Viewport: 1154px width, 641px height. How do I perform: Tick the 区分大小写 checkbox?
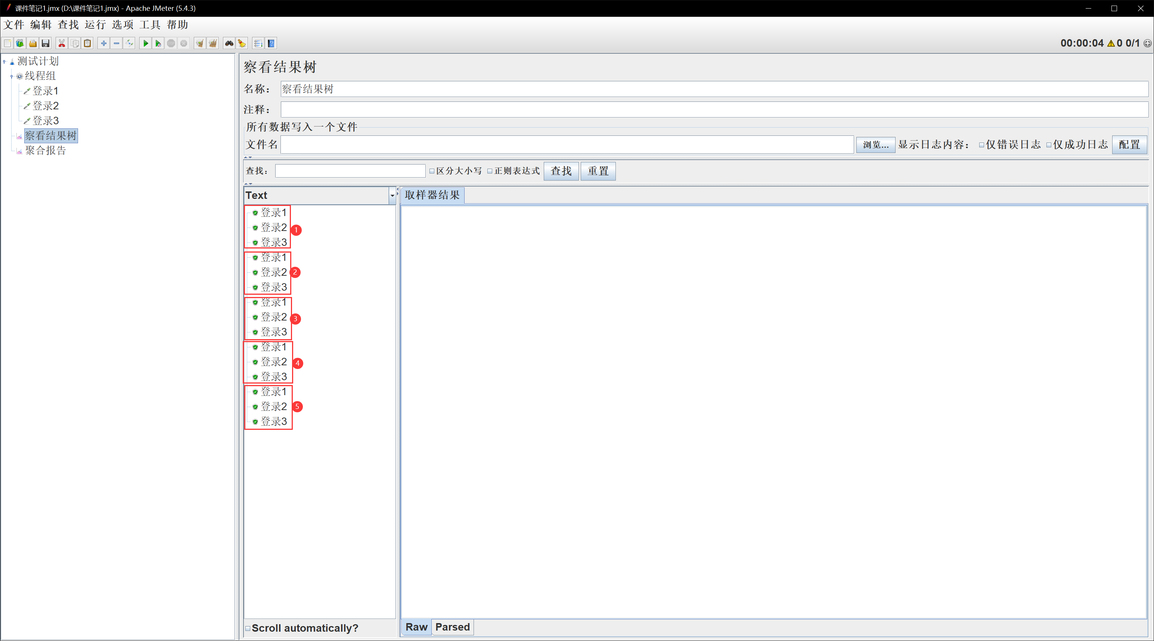point(432,171)
